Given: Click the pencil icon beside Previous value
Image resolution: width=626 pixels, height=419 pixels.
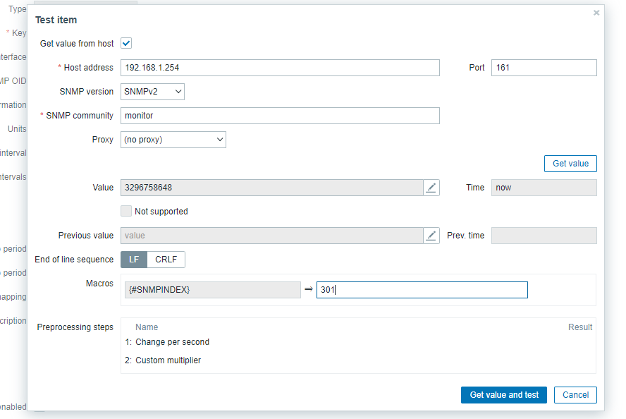Looking at the screenshot, I should tap(431, 236).
